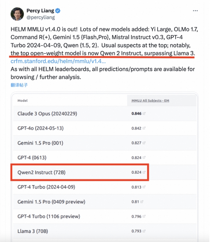The height and width of the screenshot is (242, 210).
Task: Select the Qwen2 Instruct (72B) row
Action: (x=42, y=172)
